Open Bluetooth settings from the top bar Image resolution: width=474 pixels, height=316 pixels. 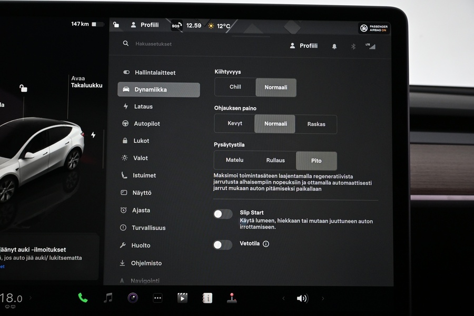click(353, 46)
